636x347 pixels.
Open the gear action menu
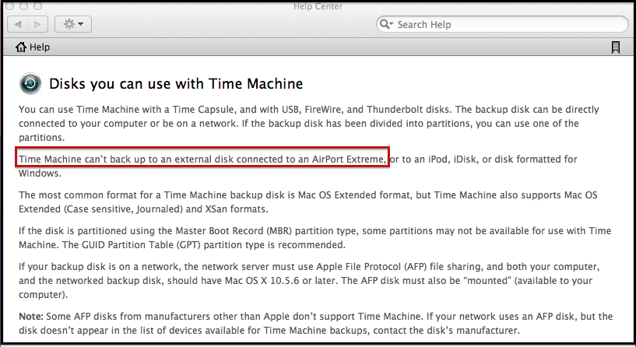point(73,24)
